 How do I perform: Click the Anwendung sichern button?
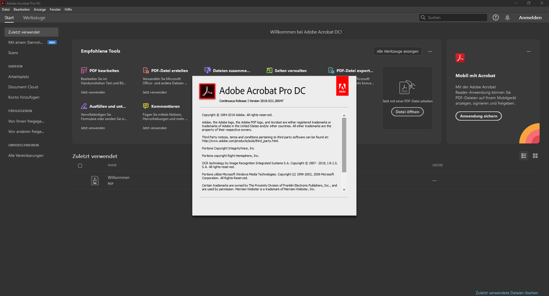[479, 116]
